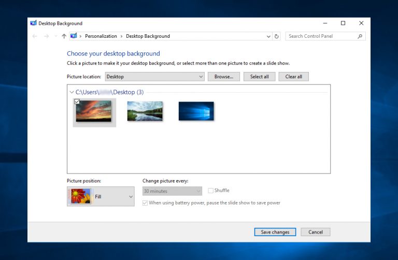Click the search magnifier icon
The image size is (398, 260).
tap(360, 36)
